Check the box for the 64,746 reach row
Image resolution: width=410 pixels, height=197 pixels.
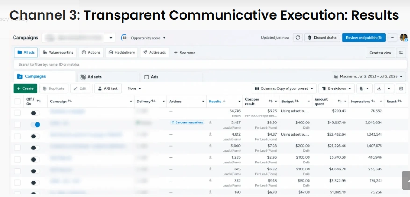(17, 113)
